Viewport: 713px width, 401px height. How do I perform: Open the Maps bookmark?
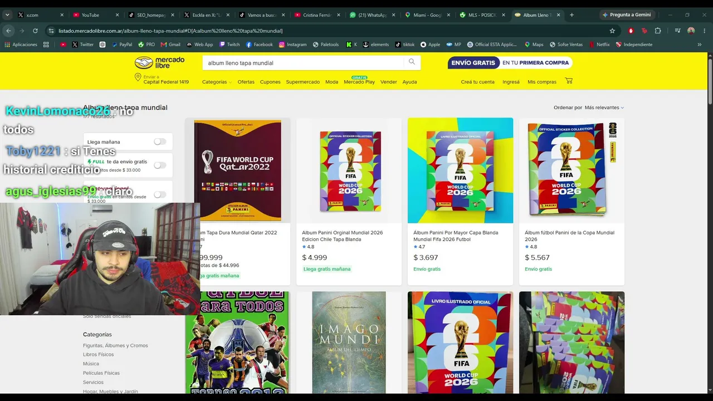(534, 45)
